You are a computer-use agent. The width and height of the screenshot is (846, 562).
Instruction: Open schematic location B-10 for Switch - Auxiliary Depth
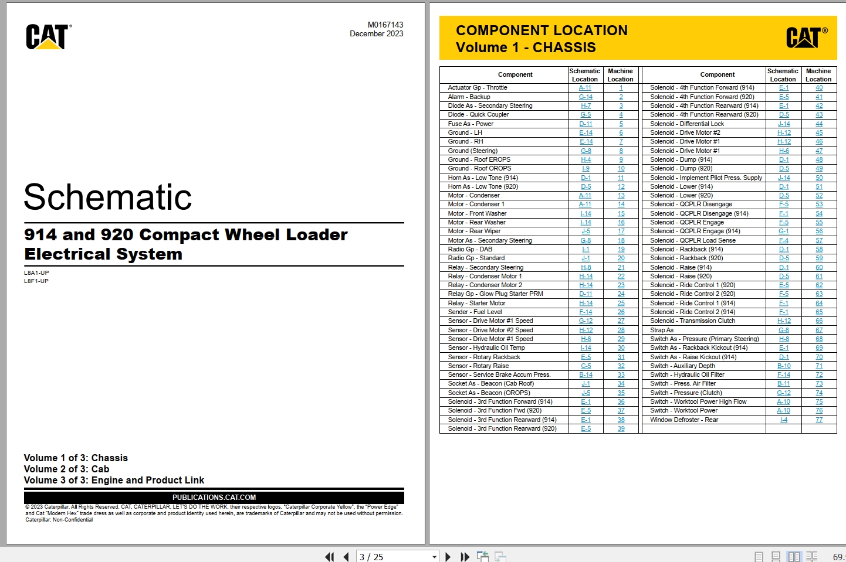(784, 366)
